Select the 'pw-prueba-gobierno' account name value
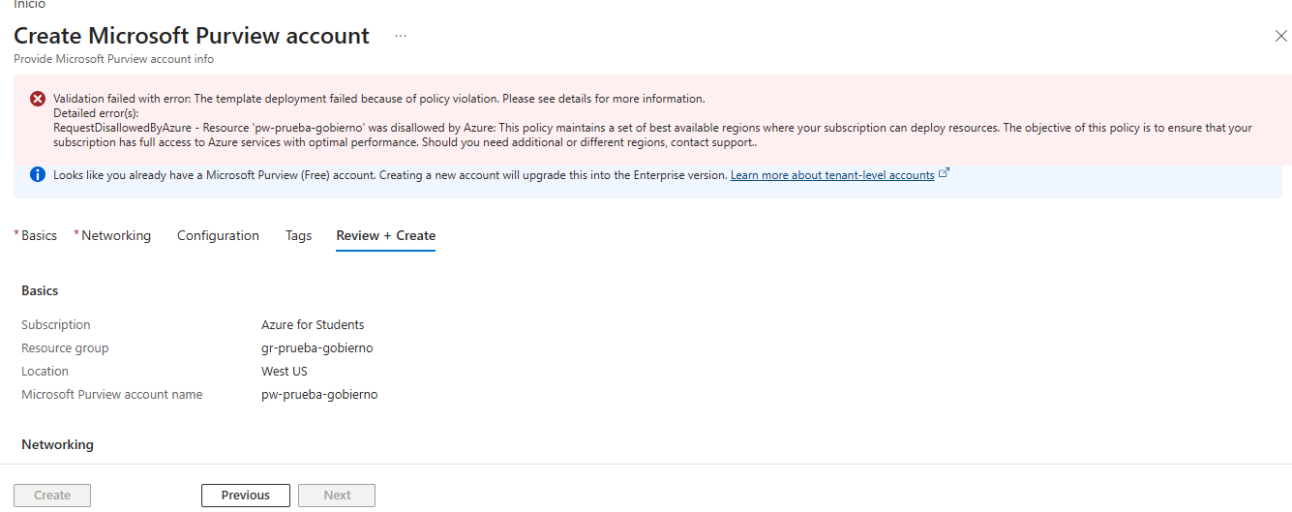Image resolution: width=1292 pixels, height=512 pixels. [x=319, y=395]
